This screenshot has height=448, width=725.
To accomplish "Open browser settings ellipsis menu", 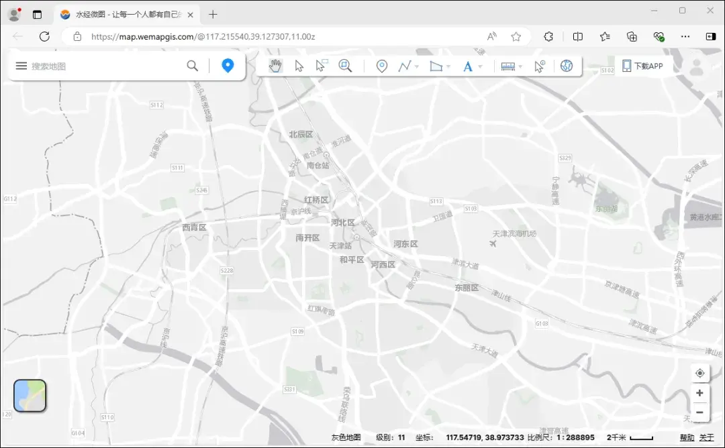I will [685, 36].
